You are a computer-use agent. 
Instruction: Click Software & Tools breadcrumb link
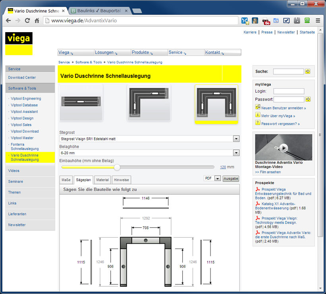[89, 62]
